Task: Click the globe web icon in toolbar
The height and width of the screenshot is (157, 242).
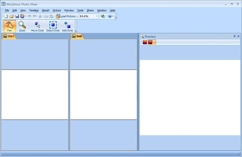Action: pyautogui.click(x=103, y=16)
